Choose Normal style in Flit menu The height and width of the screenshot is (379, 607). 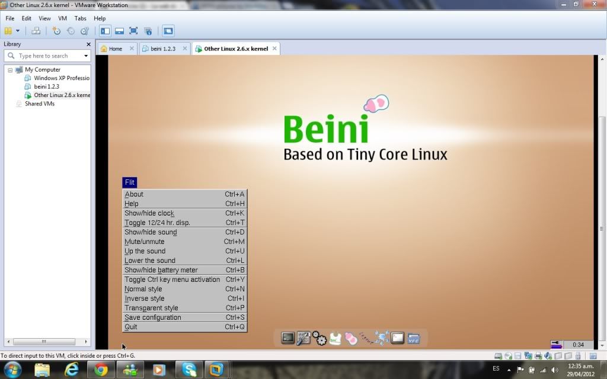coord(185,289)
